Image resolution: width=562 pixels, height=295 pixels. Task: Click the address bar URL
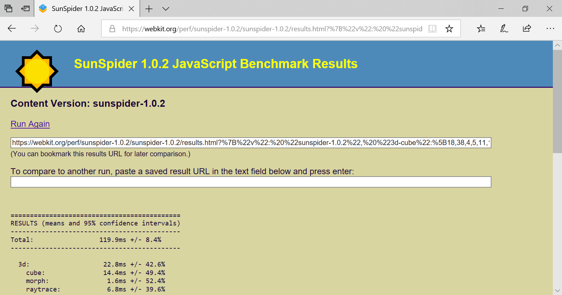(272, 29)
